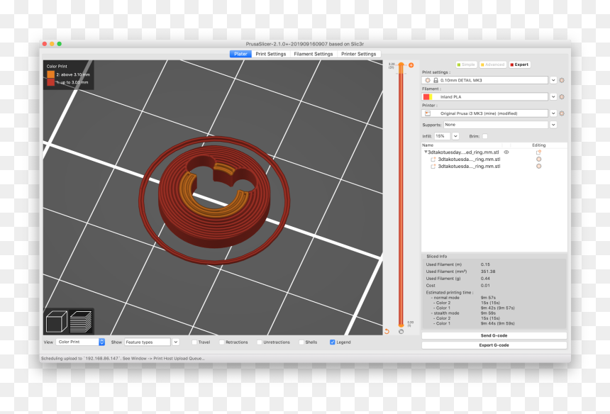Open the Show Feature types dropdown arrow
Image resolution: width=610 pixels, height=414 pixels.
click(176, 342)
